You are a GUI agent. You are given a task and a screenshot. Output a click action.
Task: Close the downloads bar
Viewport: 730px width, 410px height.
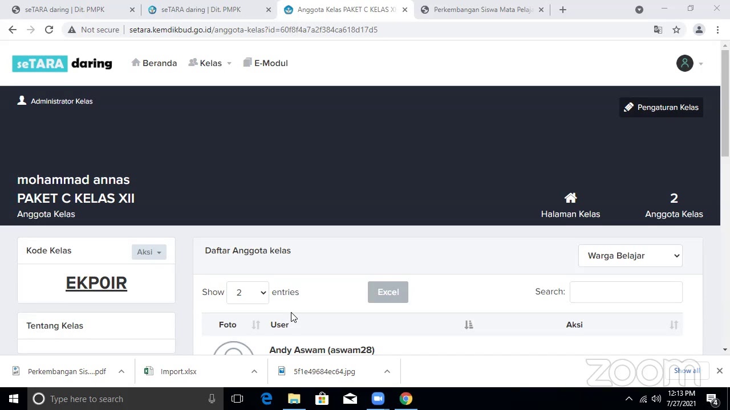[720, 371]
